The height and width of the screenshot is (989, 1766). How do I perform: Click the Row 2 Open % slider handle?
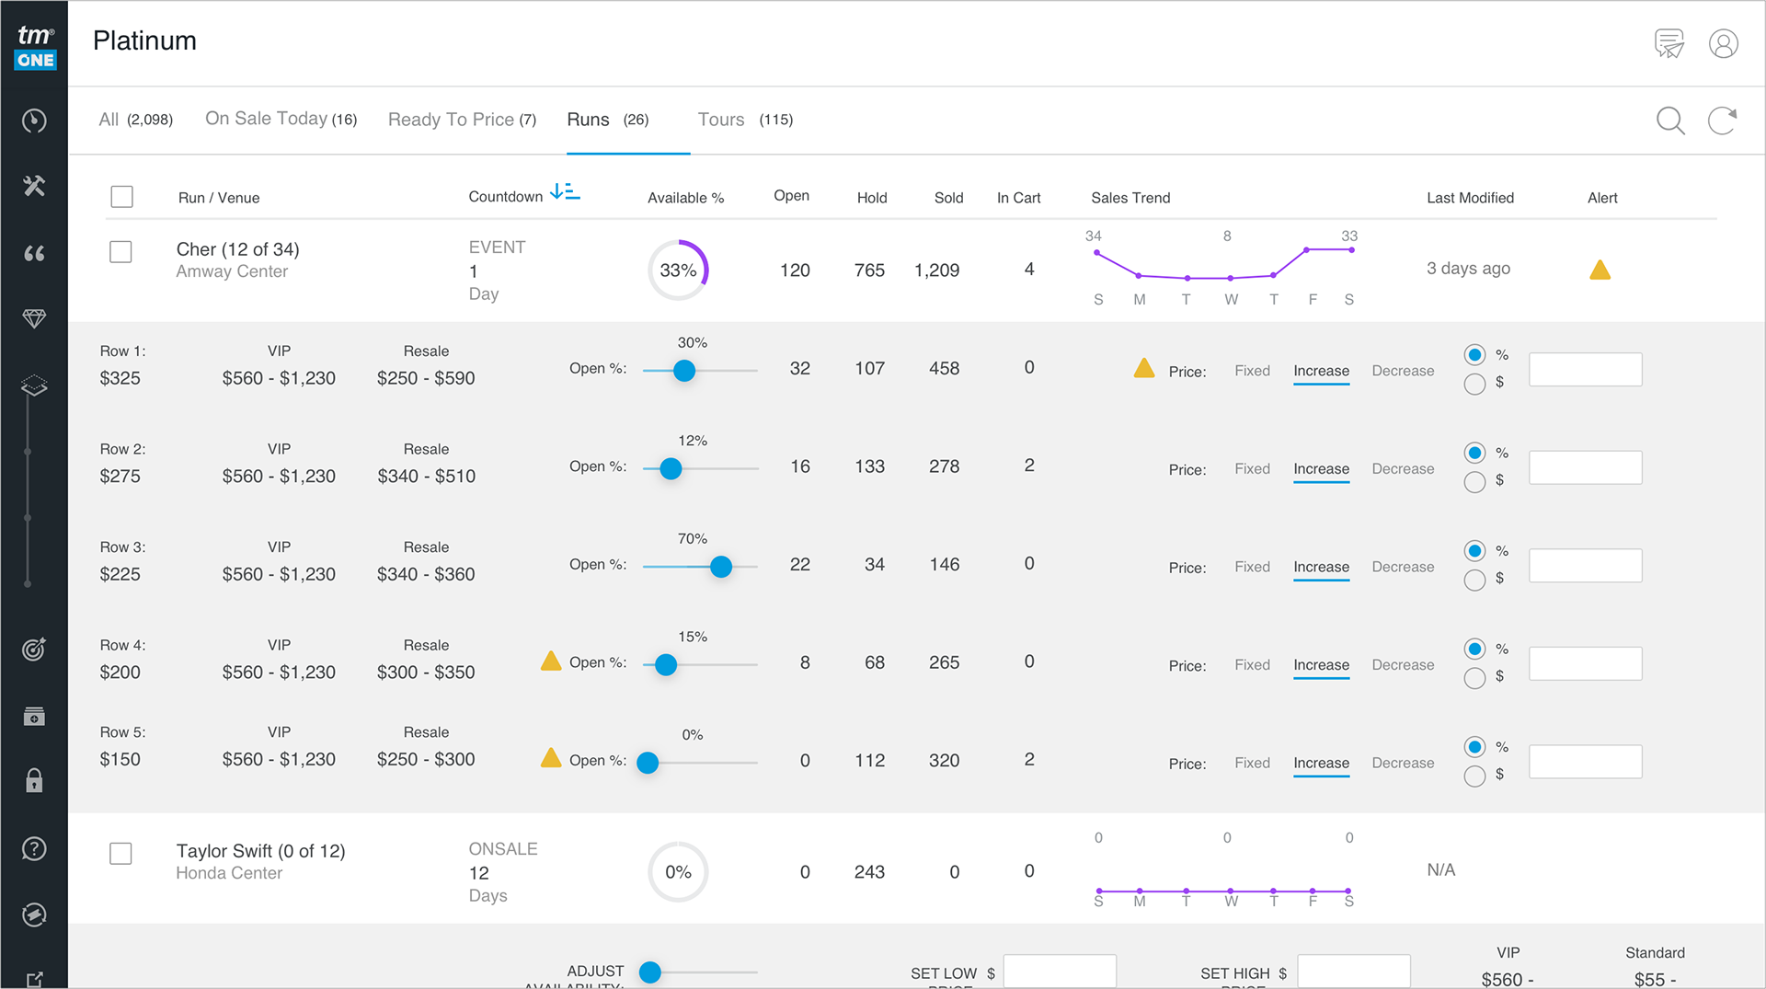coord(671,469)
